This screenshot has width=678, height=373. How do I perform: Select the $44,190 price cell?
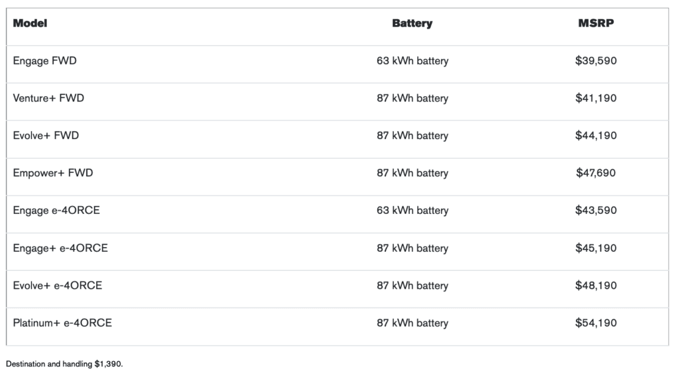(x=596, y=136)
